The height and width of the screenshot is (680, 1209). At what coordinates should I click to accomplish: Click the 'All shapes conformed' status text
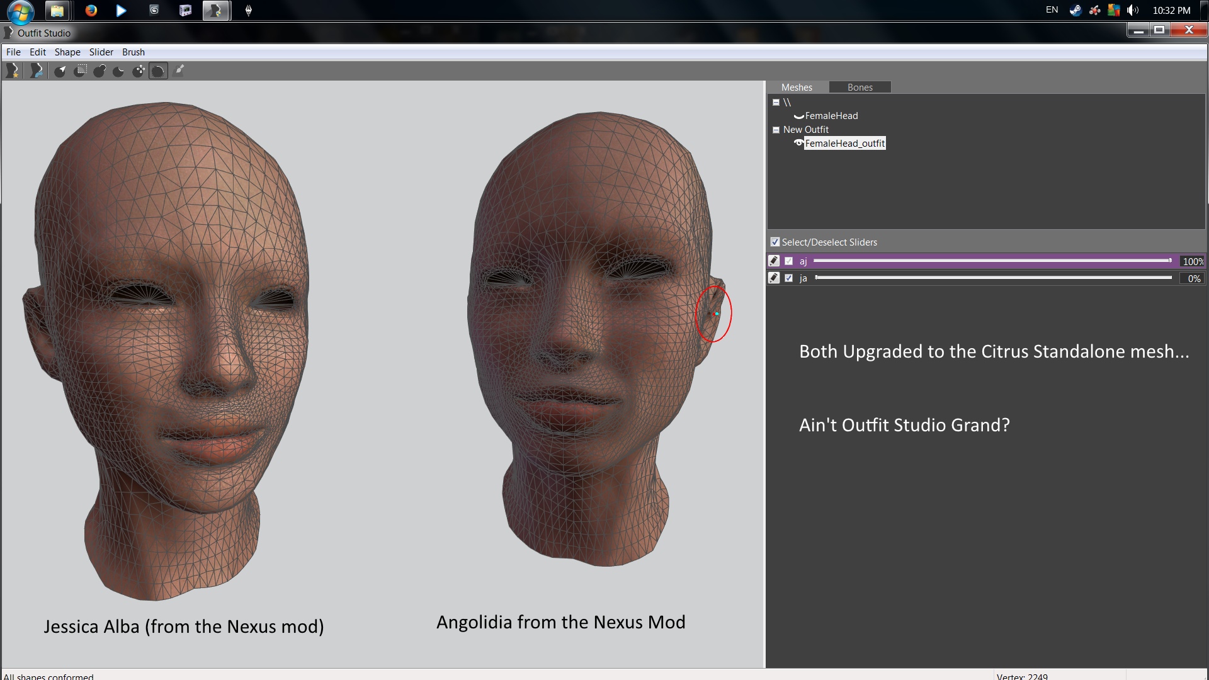tap(48, 676)
